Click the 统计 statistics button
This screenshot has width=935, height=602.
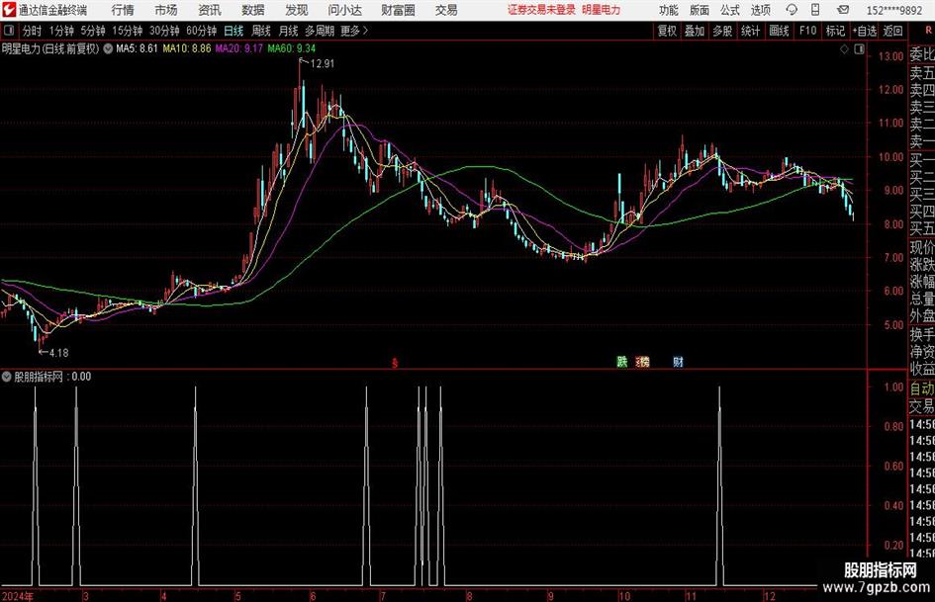pos(750,31)
